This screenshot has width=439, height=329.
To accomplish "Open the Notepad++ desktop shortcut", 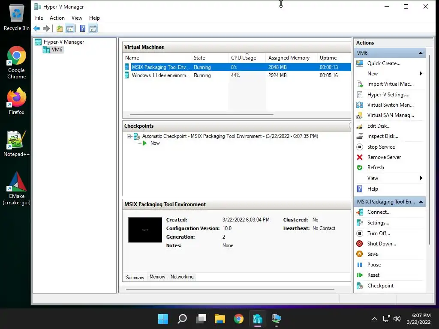I will pos(16,144).
